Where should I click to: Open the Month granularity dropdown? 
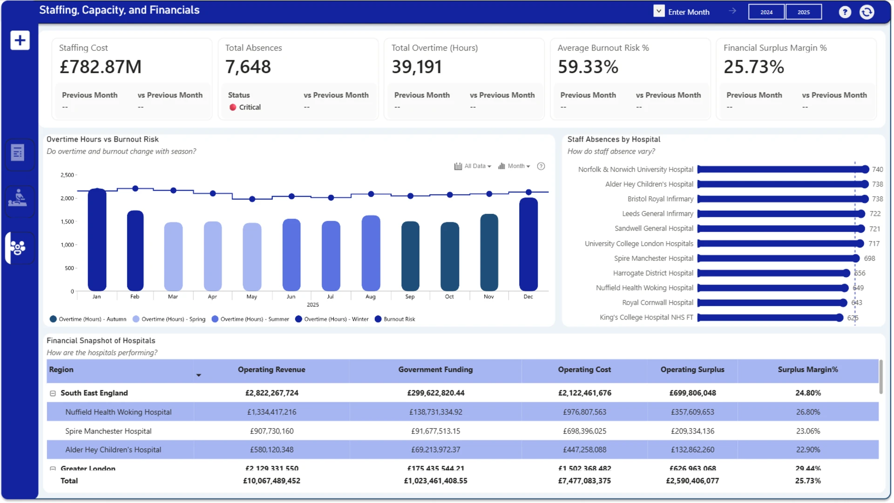pyautogui.click(x=514, y=166)
